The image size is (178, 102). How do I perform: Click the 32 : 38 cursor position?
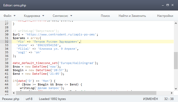pos(169,99)
